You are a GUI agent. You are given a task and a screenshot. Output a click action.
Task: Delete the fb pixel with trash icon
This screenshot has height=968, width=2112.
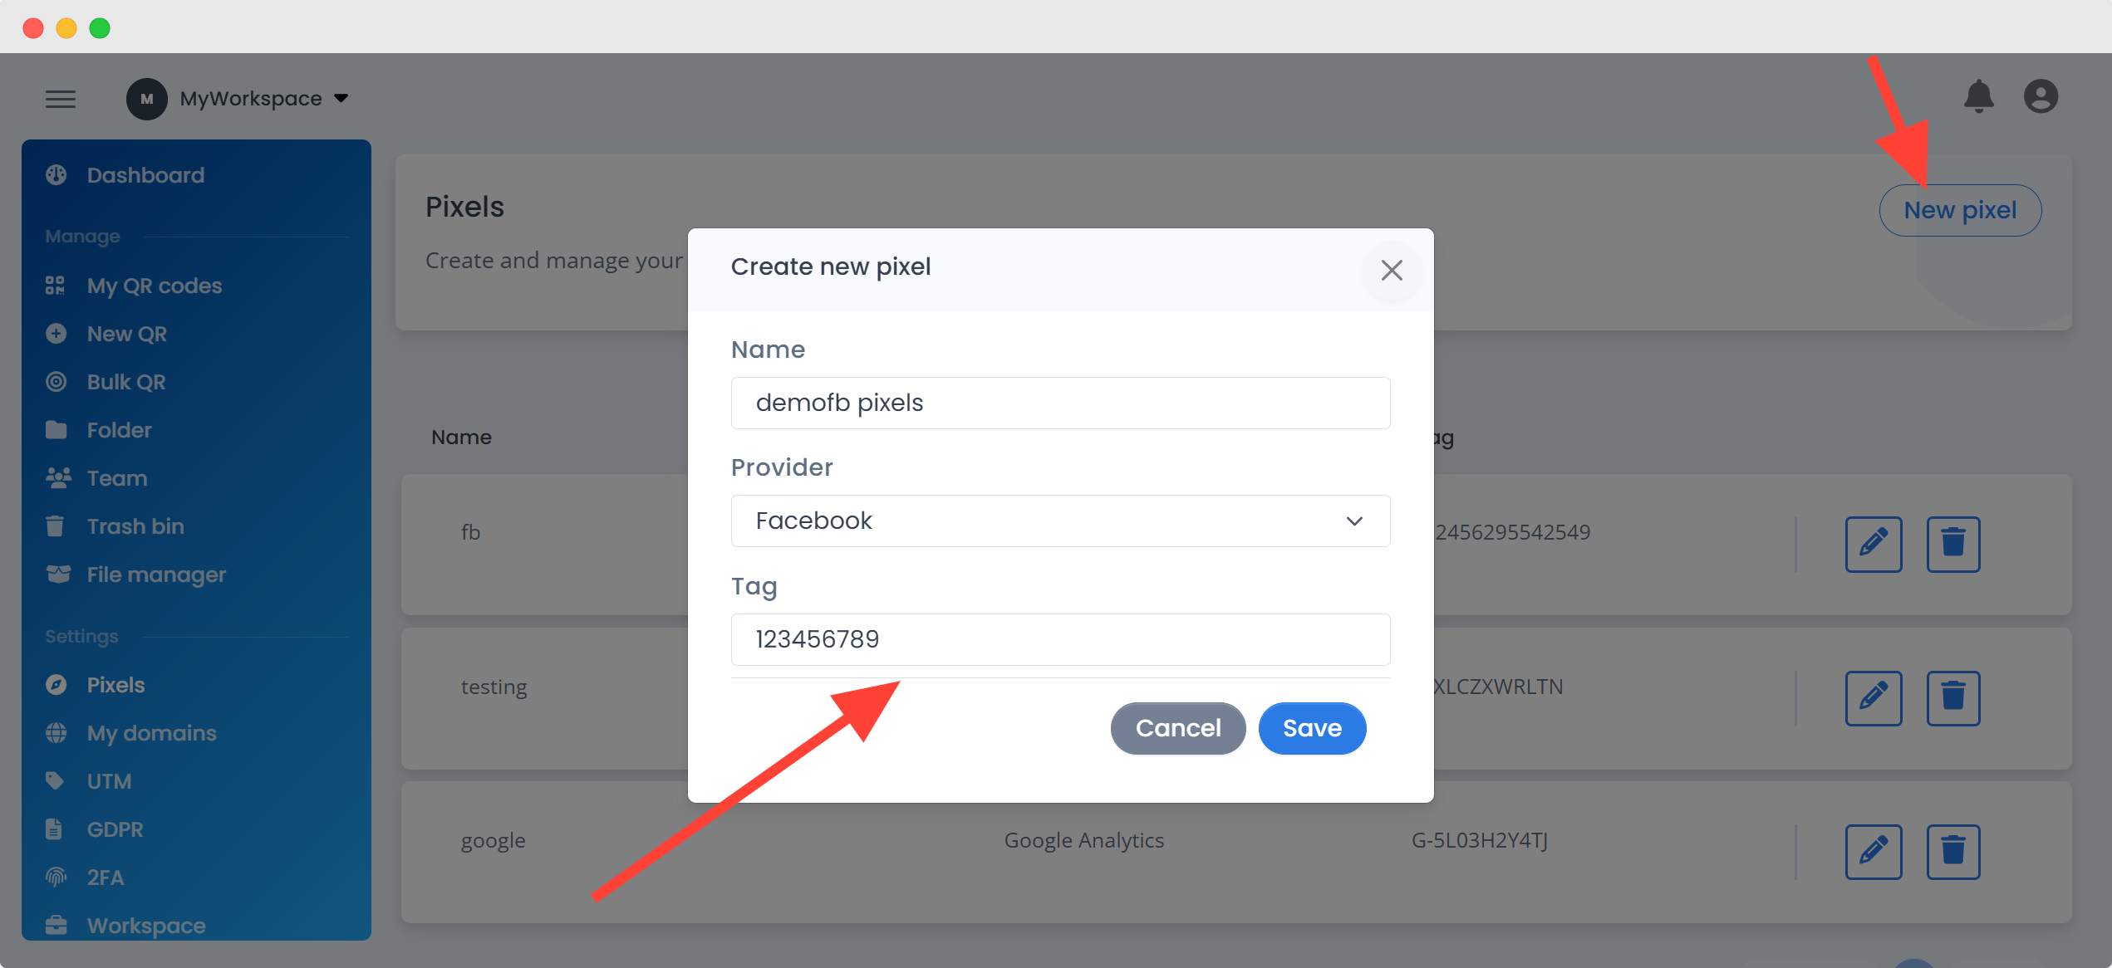point(1952,544)
